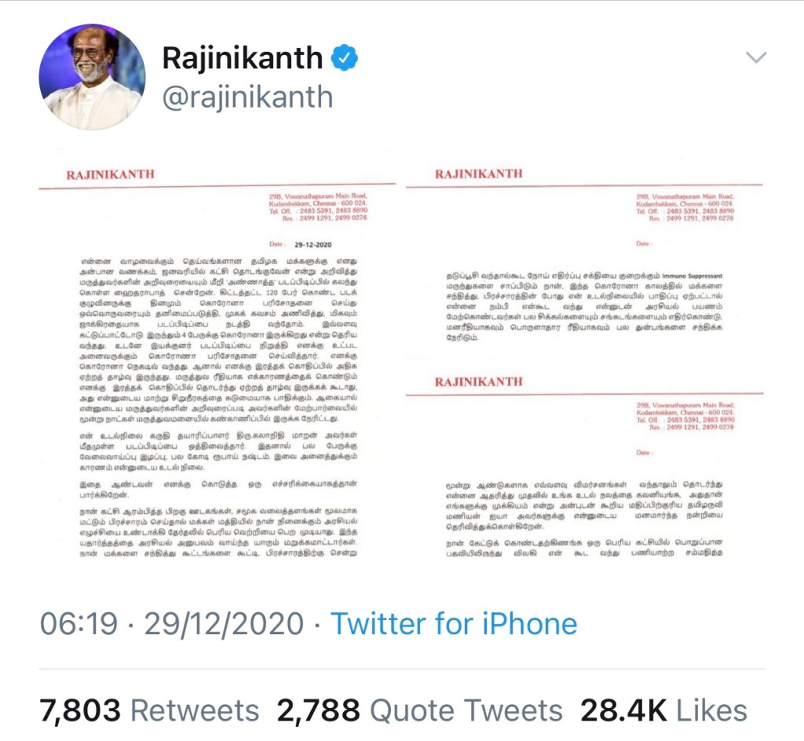Image resolution: width=804 pixels, height=741 pixels.
Task: Click the address block in the bottom-right letter
Action: tap(685, 415)
